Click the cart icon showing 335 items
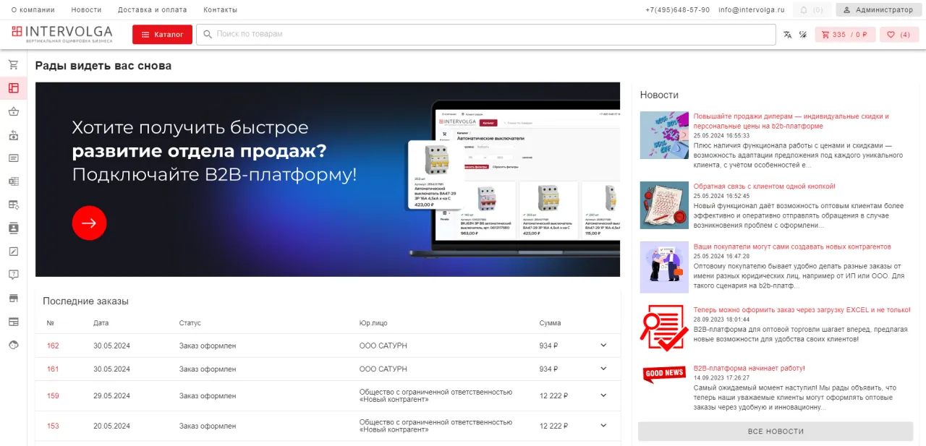 coord(844,34)
